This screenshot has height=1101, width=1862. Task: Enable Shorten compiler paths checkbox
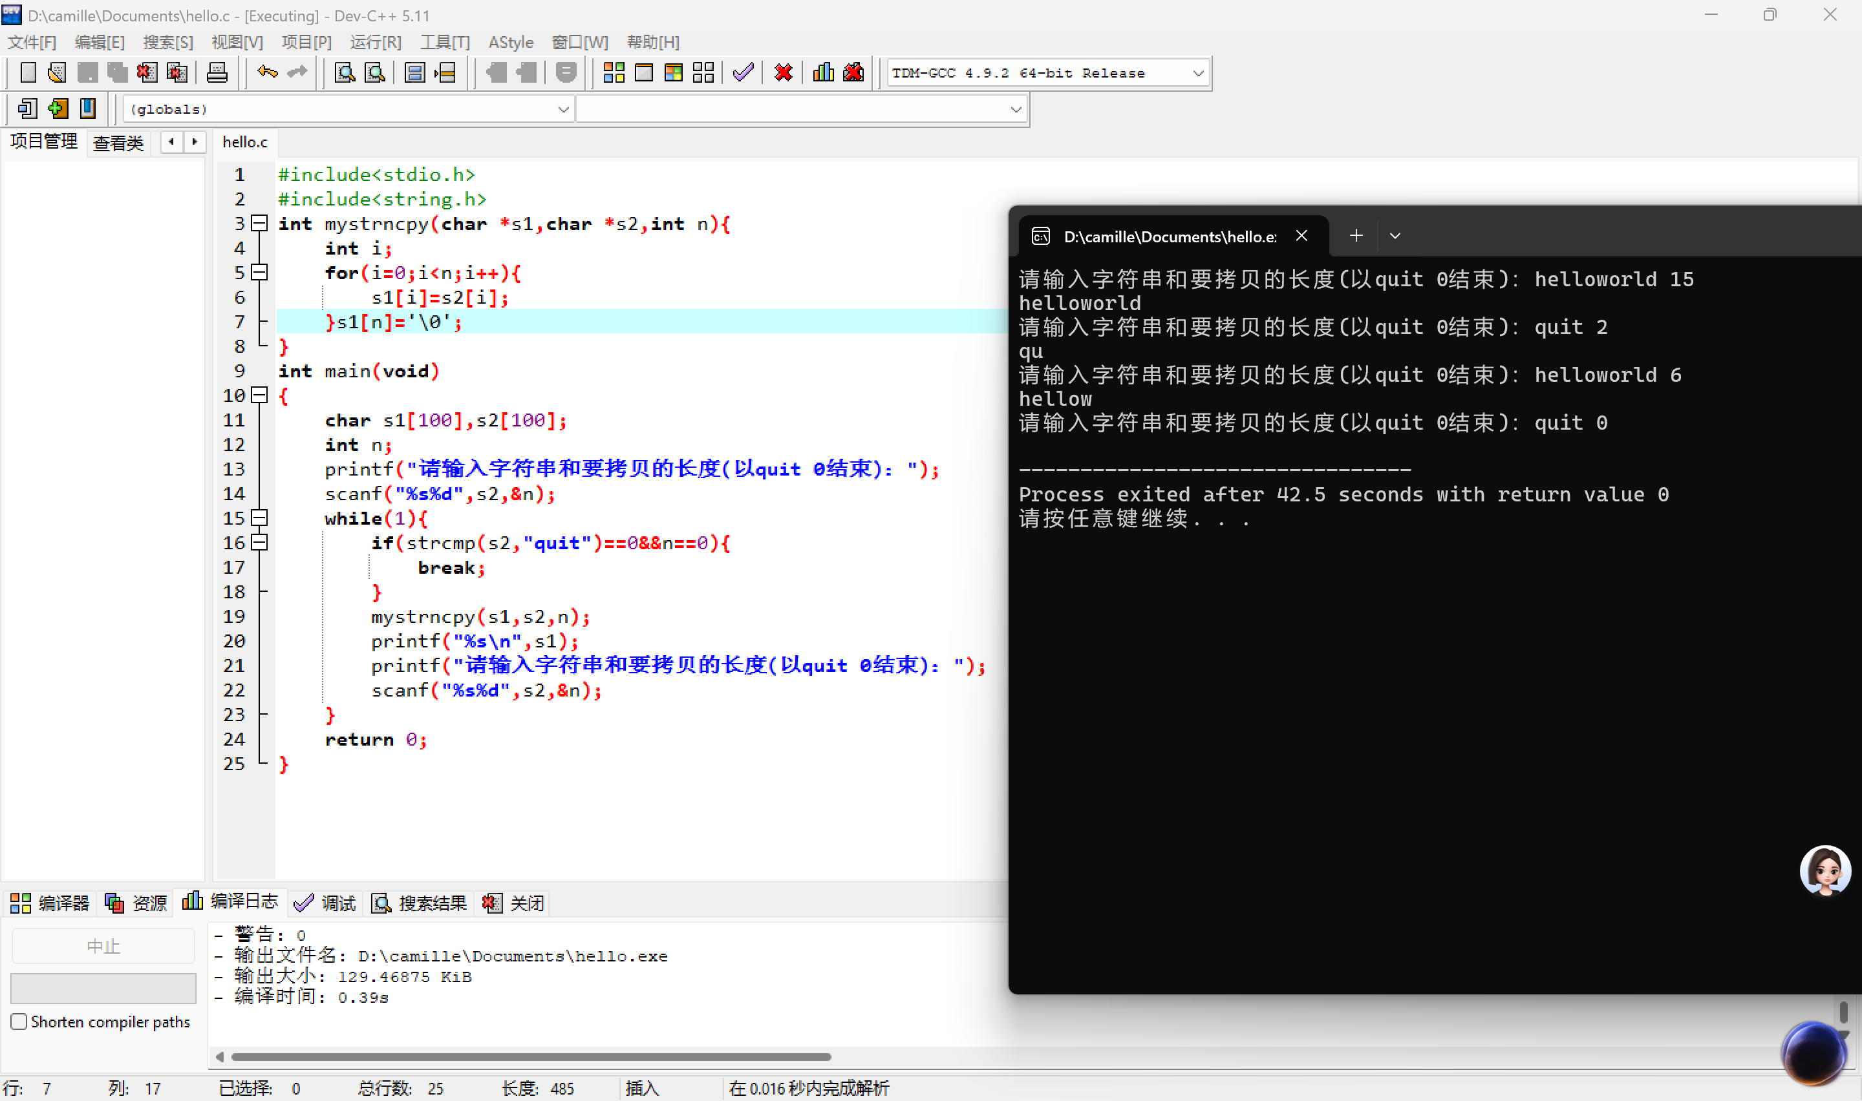(19, 1022)
